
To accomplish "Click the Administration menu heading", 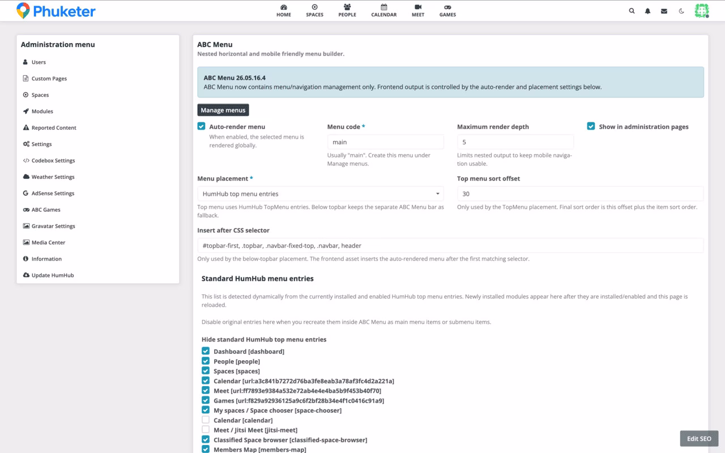I will pyautogui.click(x=58, y=45).
